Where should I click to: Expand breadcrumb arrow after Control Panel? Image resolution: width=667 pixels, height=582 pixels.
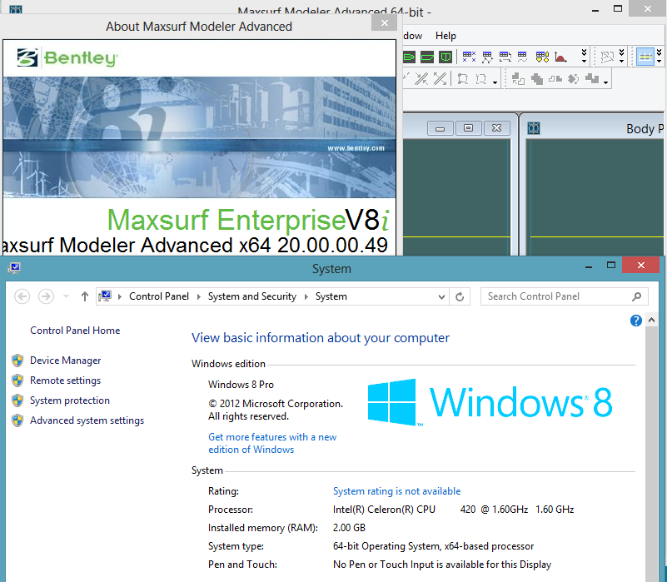click(199, 296)
